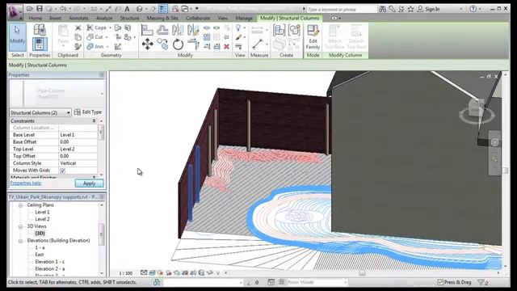Open the Pipe-Column type selector dropdown
Screen dimensions: 517x291
[102, 94]
